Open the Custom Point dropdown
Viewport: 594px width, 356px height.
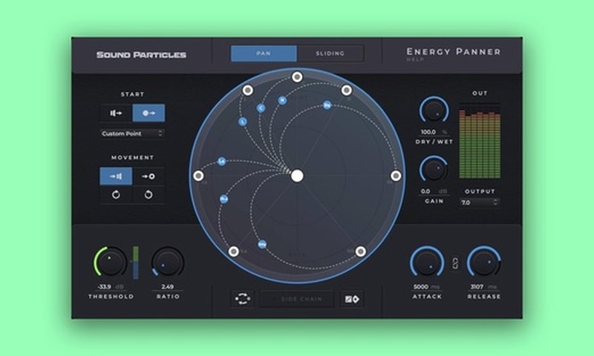point(133,133)
